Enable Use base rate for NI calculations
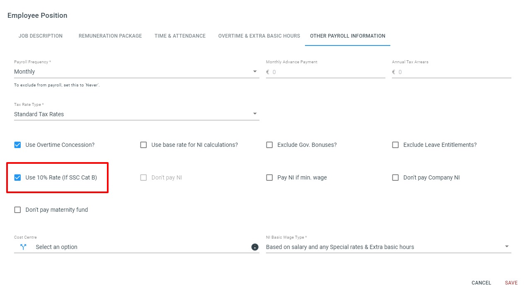 [143, 145]
